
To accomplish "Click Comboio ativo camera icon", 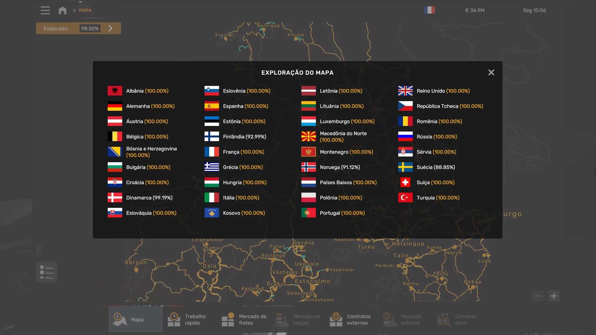I will [x=444, y=319].
